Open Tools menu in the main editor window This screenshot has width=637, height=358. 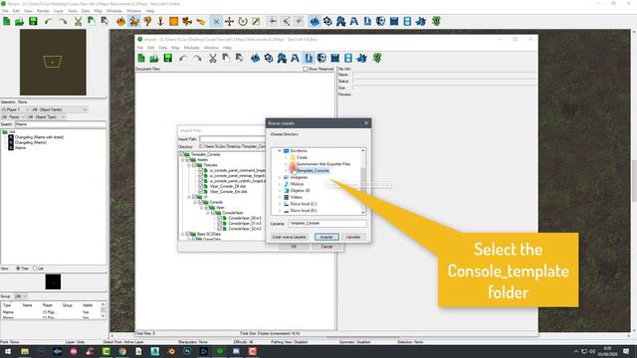(73, 11)
